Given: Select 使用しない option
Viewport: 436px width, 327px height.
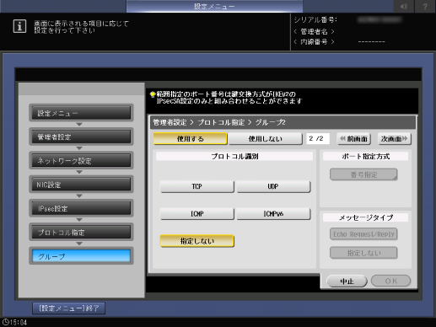Looking at the screenshot, I should click(266, 139).
